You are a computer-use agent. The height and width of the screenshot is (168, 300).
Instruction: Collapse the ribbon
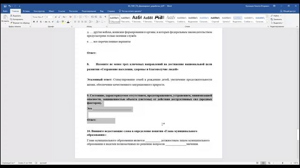297,27
